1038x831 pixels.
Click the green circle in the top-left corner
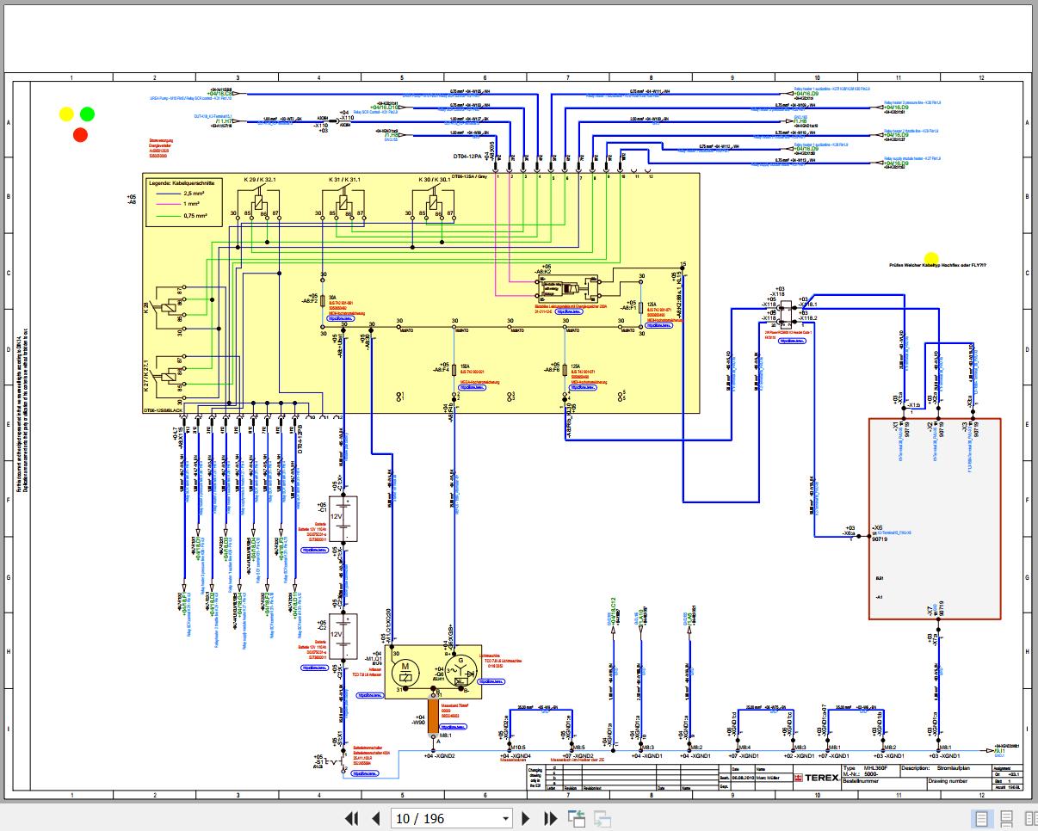87,114
